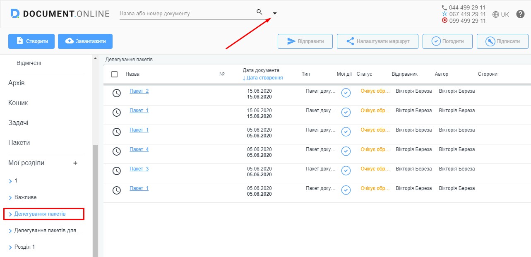
Task: Click the Сторони column header
Action: 488,74
